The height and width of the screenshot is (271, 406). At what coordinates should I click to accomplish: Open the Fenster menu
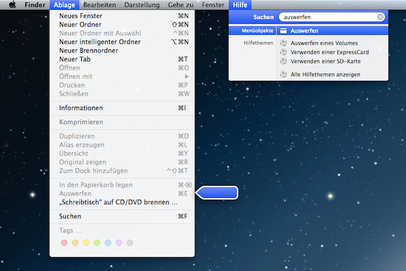tap(213, 5)
